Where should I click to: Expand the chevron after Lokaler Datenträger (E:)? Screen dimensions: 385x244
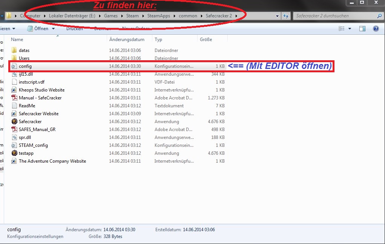(x=100, y=16)
